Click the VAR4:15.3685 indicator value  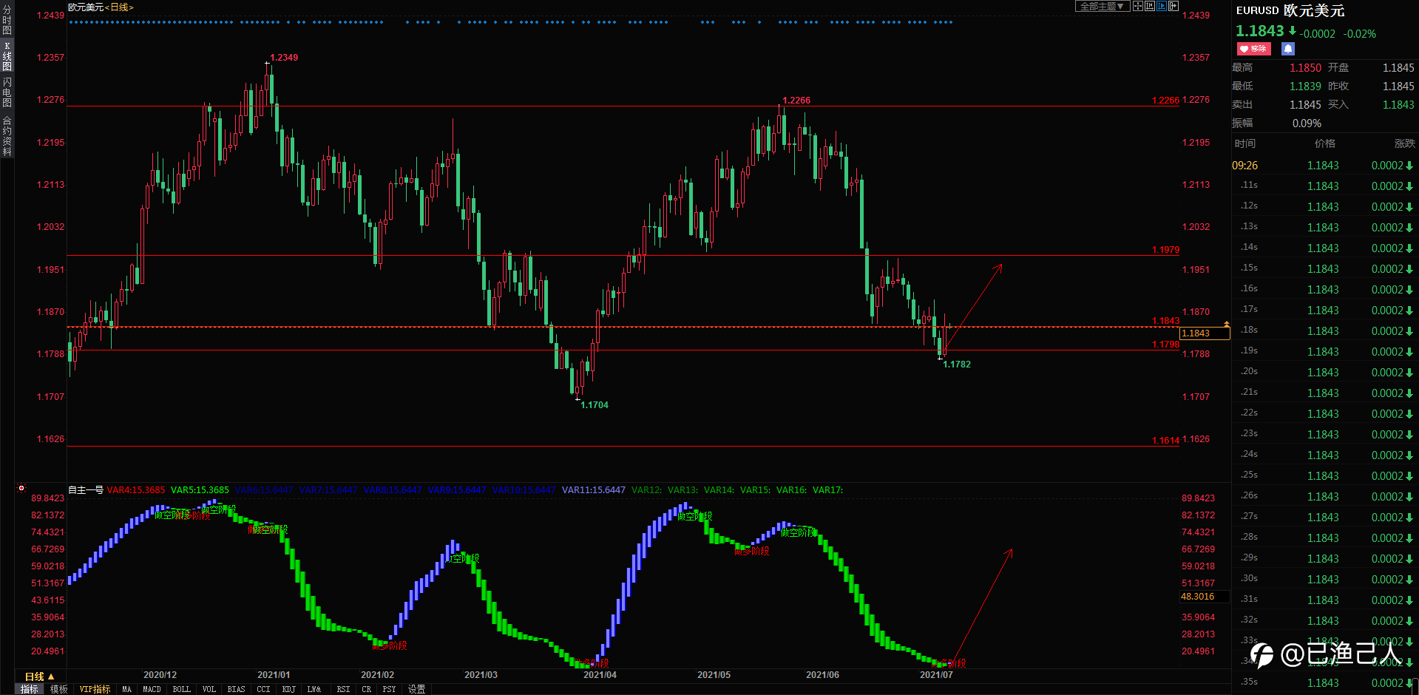click(x=136, y=489)
